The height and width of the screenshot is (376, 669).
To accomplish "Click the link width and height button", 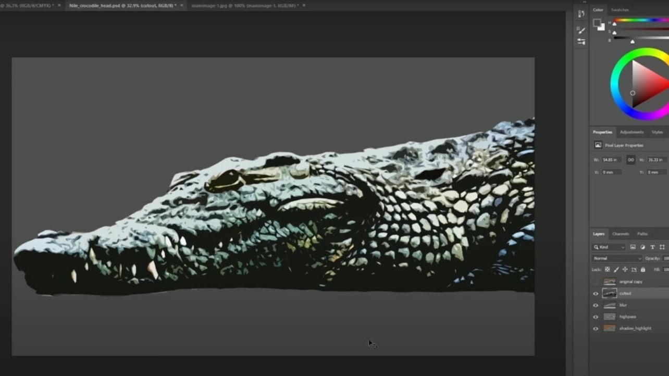I will (x=630, y=160).
